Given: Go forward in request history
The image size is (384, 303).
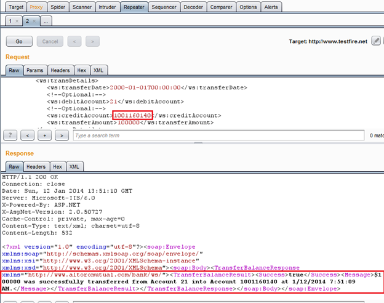Looking at the screenshot, I should click(92, 41).
